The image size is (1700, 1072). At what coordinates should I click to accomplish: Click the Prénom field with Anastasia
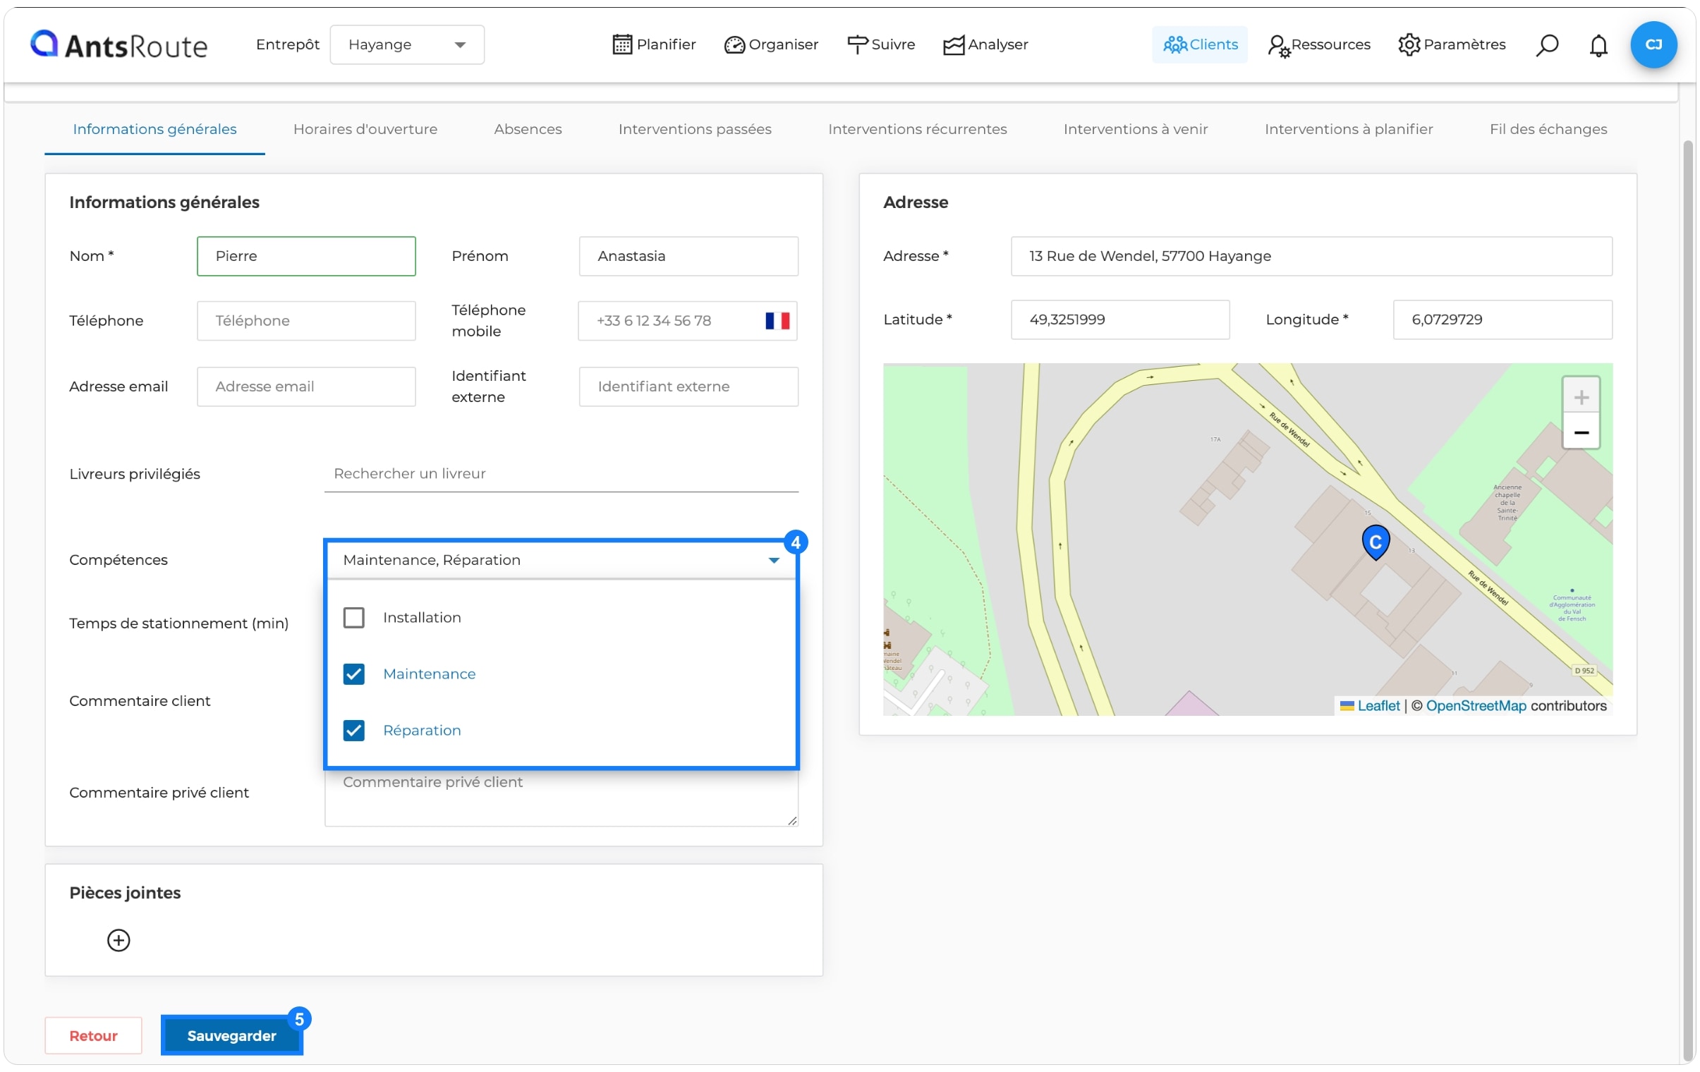[688, 256]
